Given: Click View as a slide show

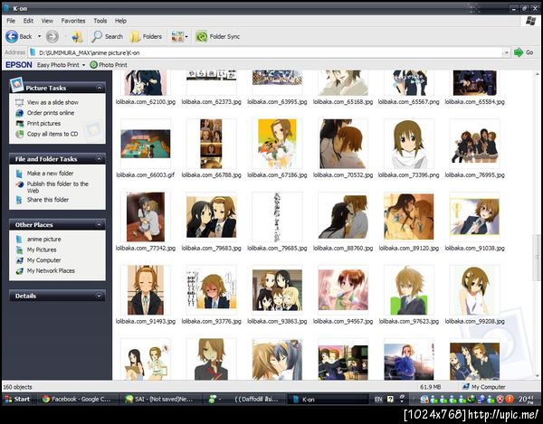Looking at the screenshot, I should tap(52, 102).
